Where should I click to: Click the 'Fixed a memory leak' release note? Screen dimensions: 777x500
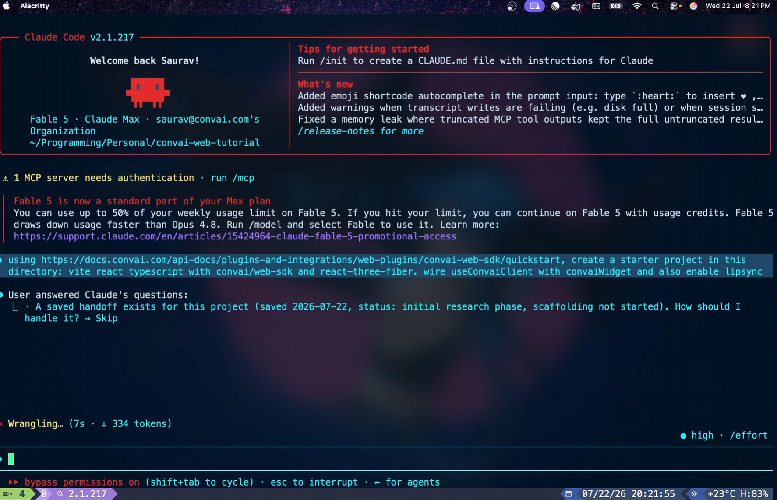pos(530,119)
